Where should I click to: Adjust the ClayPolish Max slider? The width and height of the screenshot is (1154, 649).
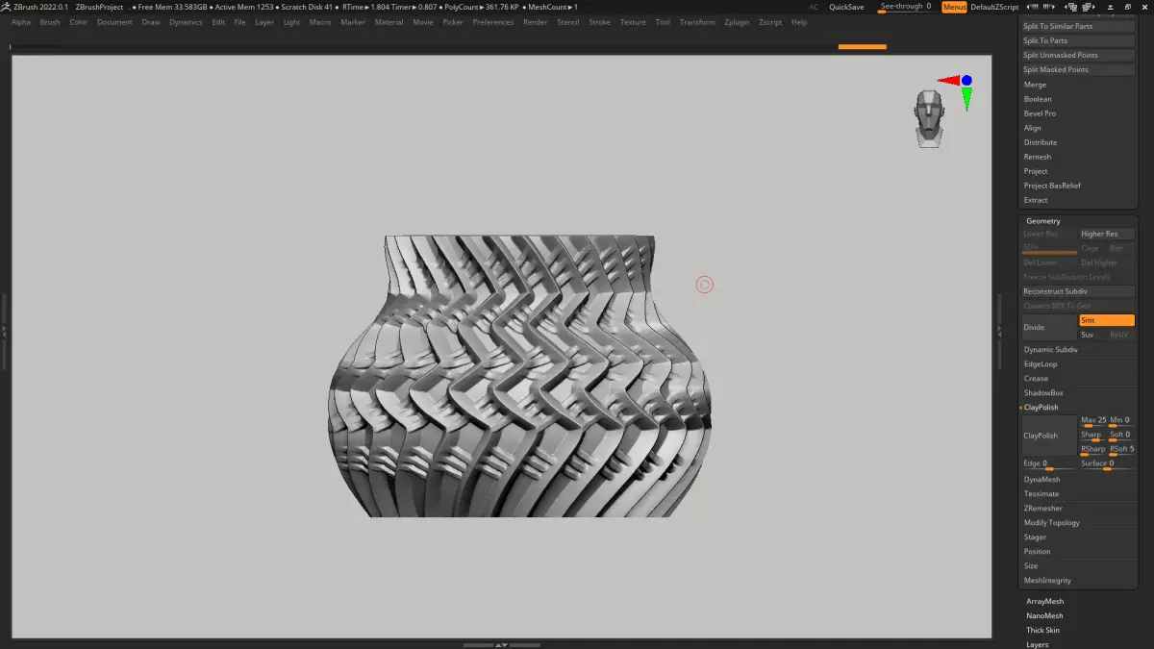1092,421
